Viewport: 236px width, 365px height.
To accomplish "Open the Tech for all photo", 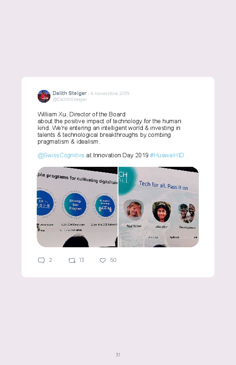I will tap(158, 207).
